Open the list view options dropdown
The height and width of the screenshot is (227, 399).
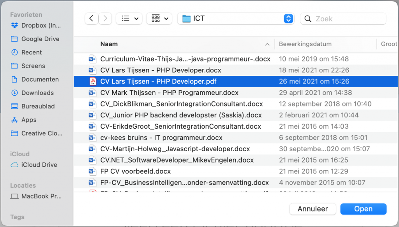(x=129, y=18)
